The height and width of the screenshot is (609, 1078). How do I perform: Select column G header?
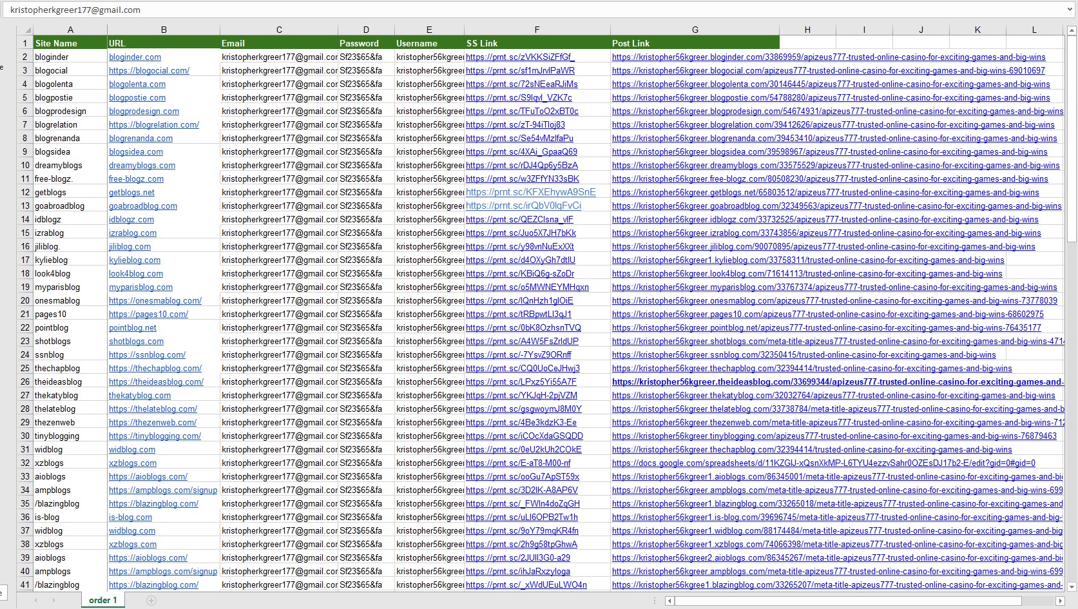tap(695, 30)
